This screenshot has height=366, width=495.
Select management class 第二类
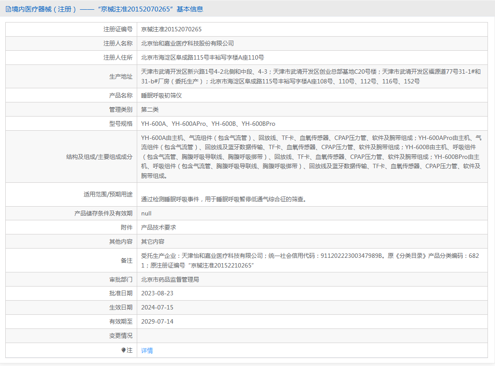point(150,109)
